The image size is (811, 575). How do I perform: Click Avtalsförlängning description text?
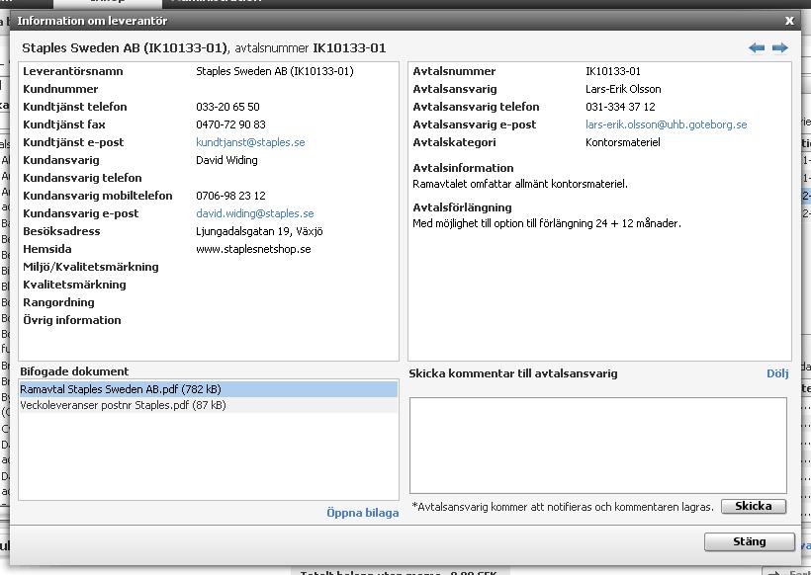547,223
